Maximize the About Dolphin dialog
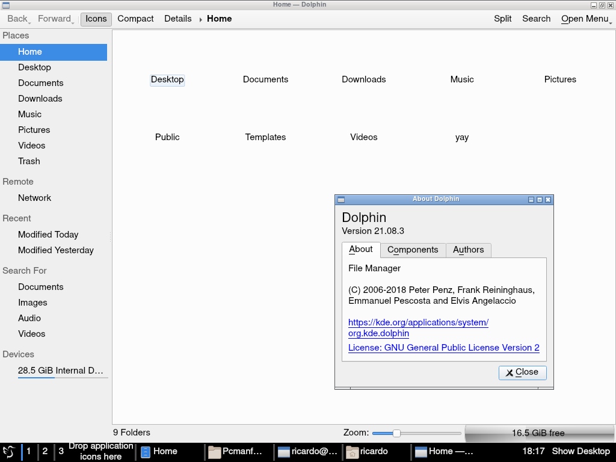This screenshot has height=462, width=616. 540,200
